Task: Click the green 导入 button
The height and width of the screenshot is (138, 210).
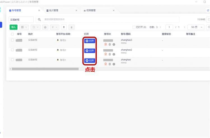Action: point(13,27)
